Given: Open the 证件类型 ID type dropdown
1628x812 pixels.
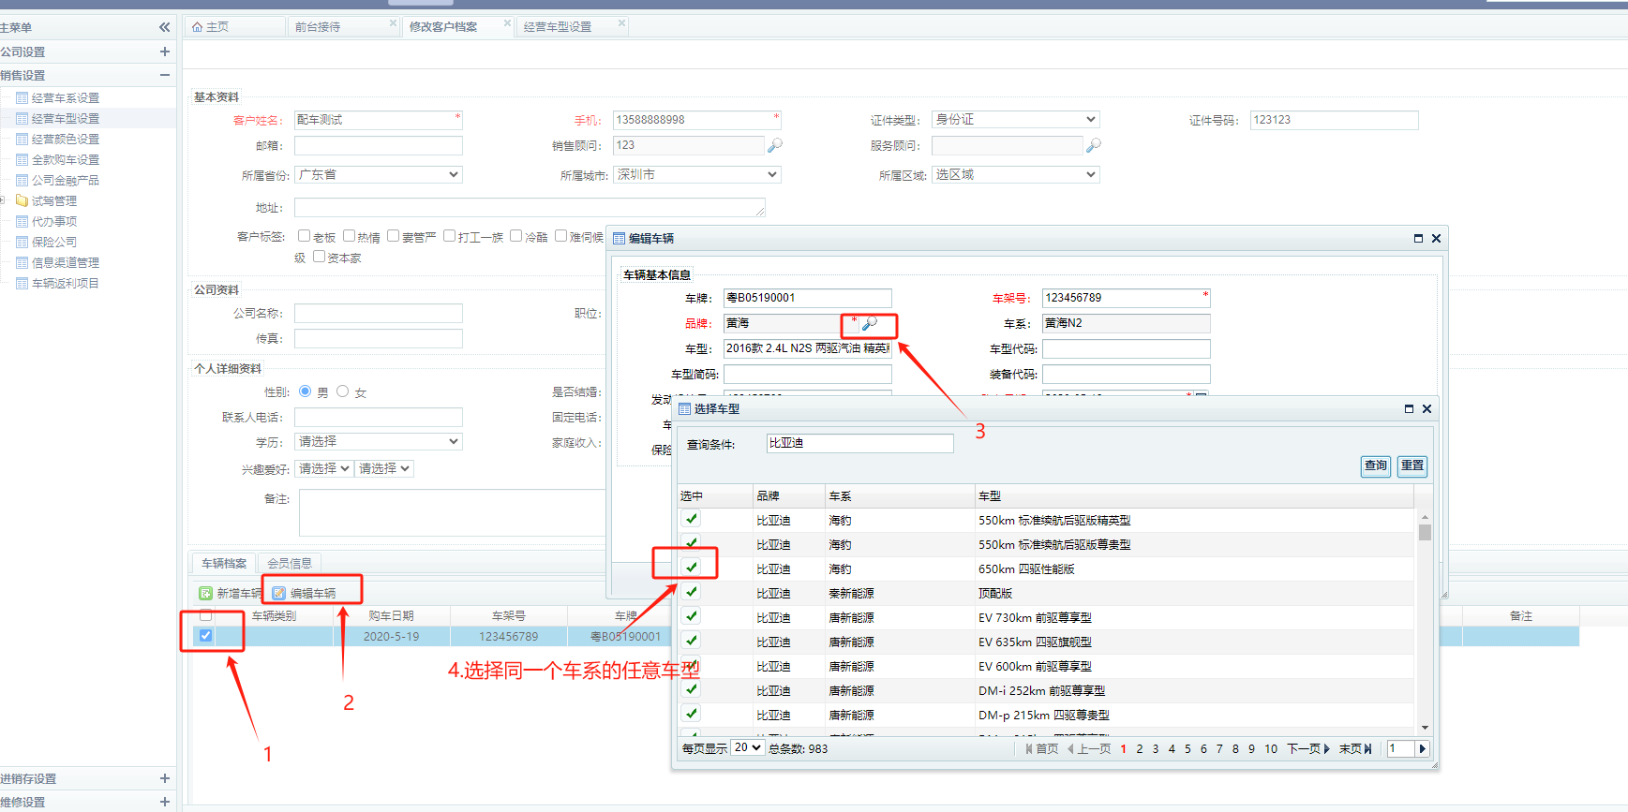Looking at the screenshot, I should coord(1015,119).
